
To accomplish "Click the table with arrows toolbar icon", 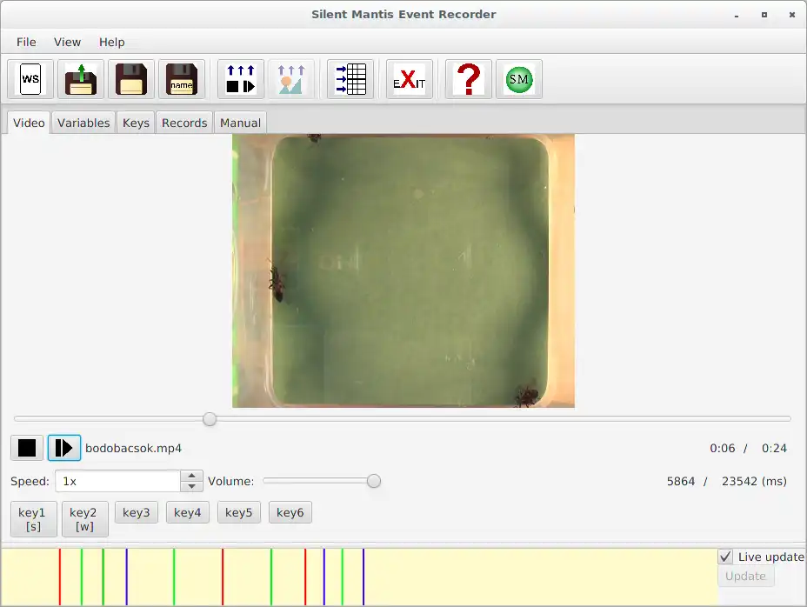I will tap(350, 79).
